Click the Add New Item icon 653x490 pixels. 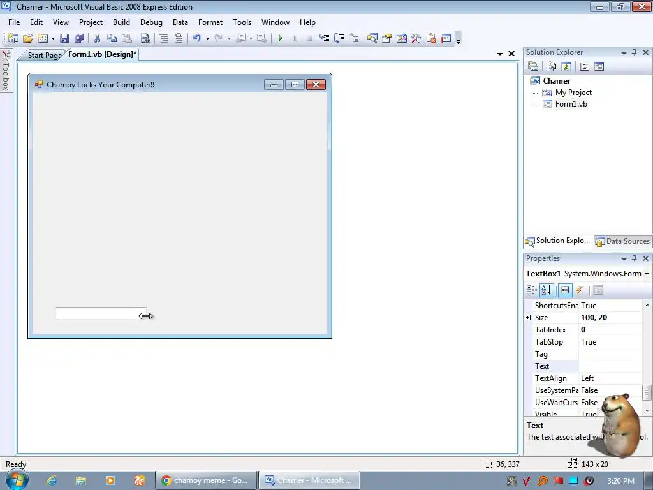[43, 38]
